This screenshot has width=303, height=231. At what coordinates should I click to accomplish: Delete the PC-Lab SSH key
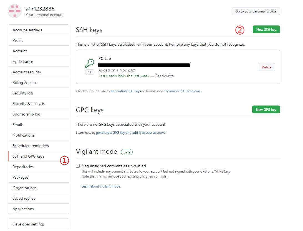click(266, 67)
